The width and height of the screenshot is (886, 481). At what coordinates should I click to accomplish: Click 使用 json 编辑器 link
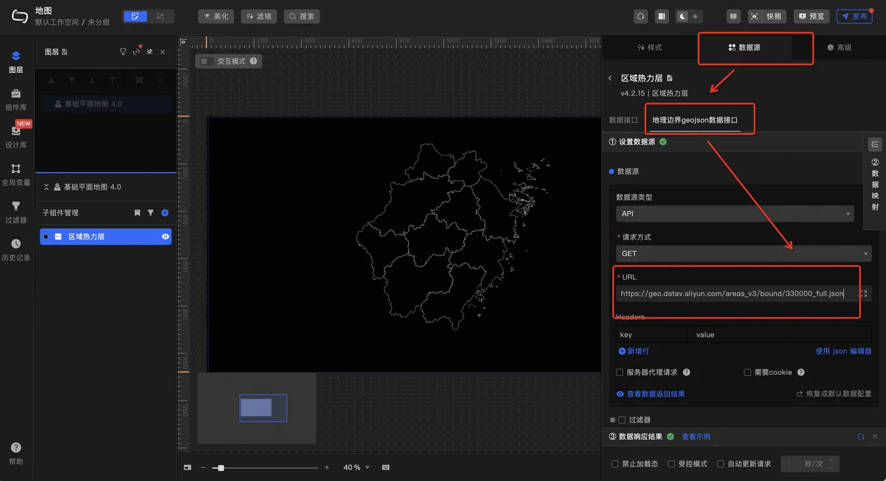(843, 351)
